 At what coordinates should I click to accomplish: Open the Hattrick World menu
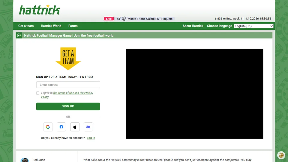(51, 26)
